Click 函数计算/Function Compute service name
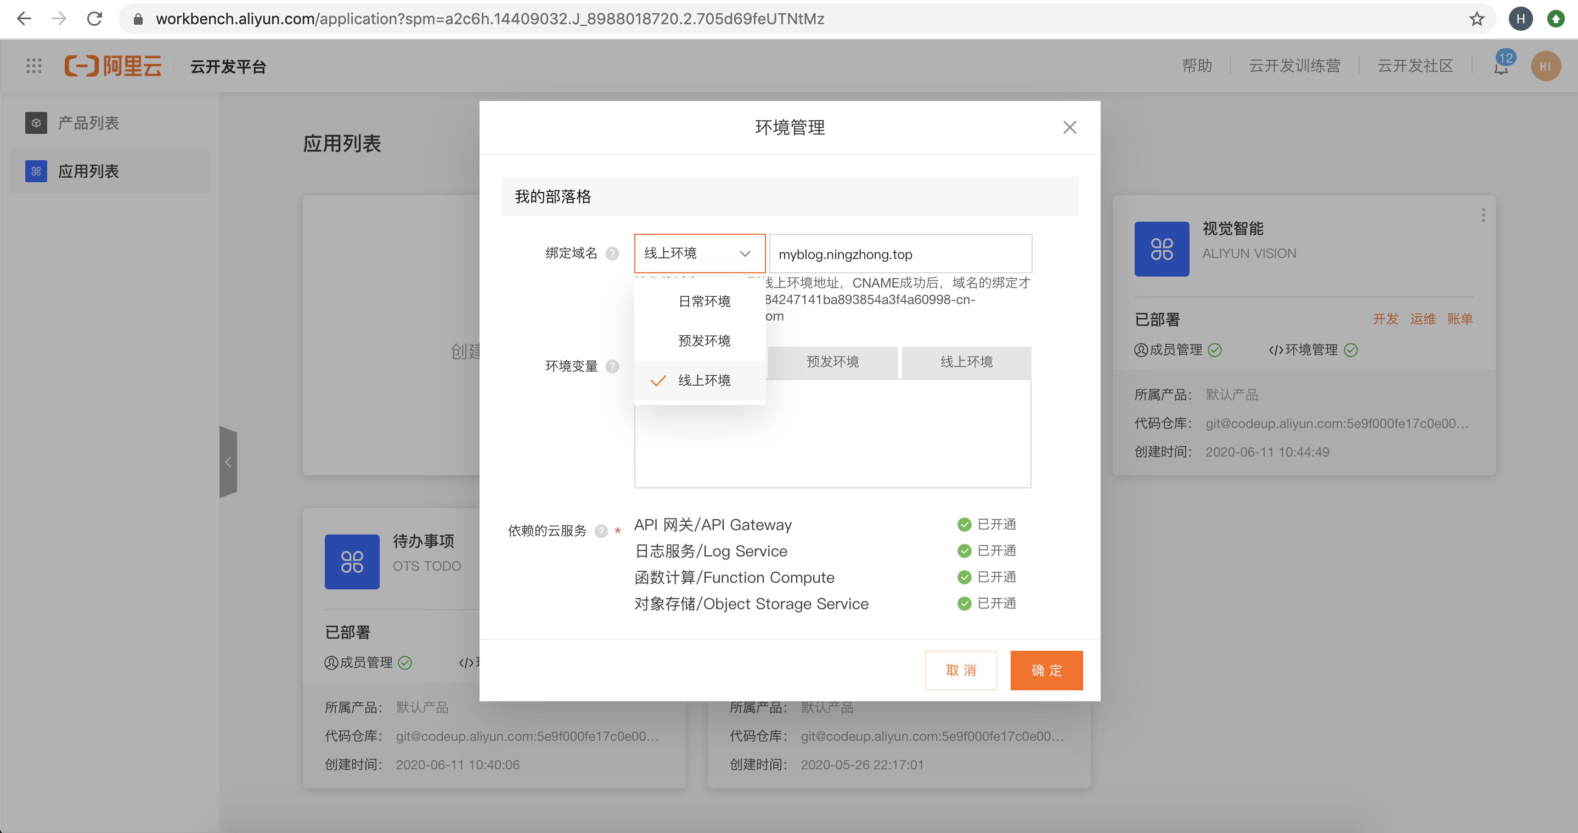Viewport: 1578px width, 833px height. pyautogui.click(x=735, y=578)
